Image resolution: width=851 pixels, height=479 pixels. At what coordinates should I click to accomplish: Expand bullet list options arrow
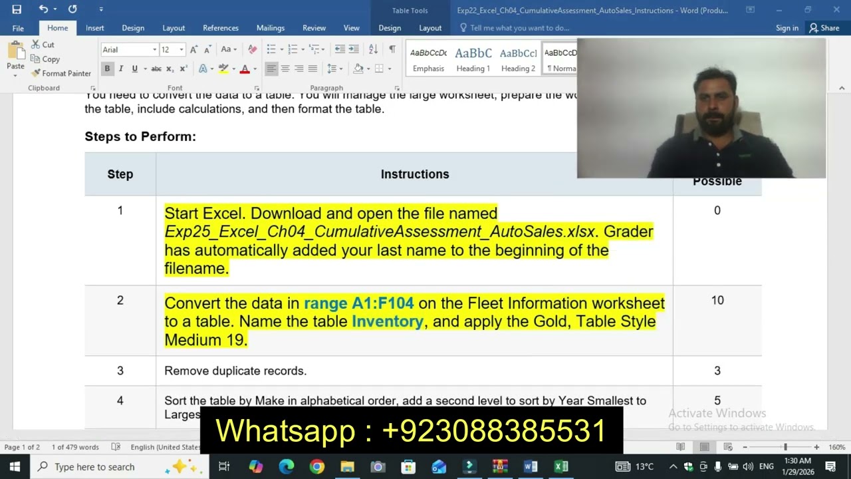(x=282, y=49)
